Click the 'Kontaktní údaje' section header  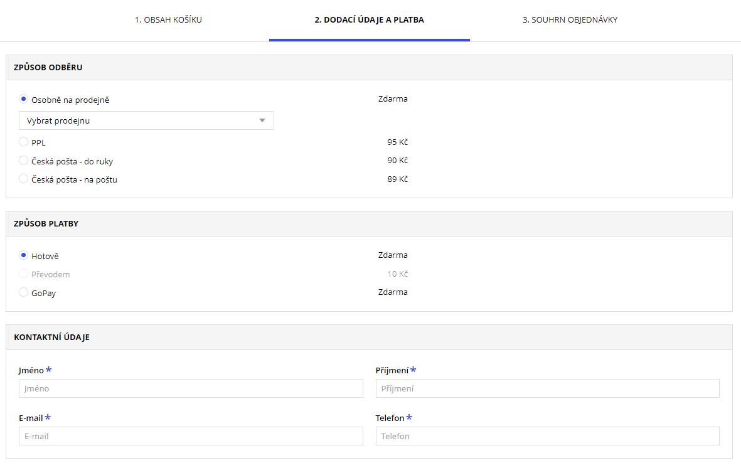(51, 337)
